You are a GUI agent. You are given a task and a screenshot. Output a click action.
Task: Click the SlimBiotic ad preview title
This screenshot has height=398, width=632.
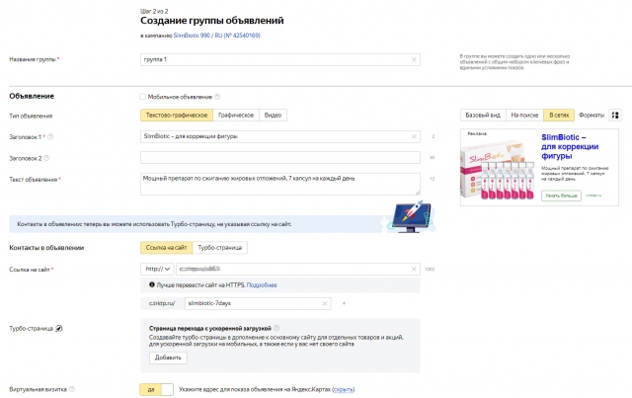point(570,146)
